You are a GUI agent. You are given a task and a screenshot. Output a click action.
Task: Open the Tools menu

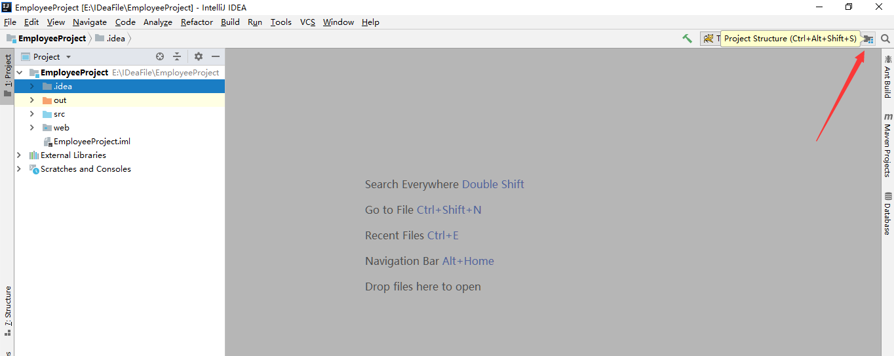tap(281, 22)
